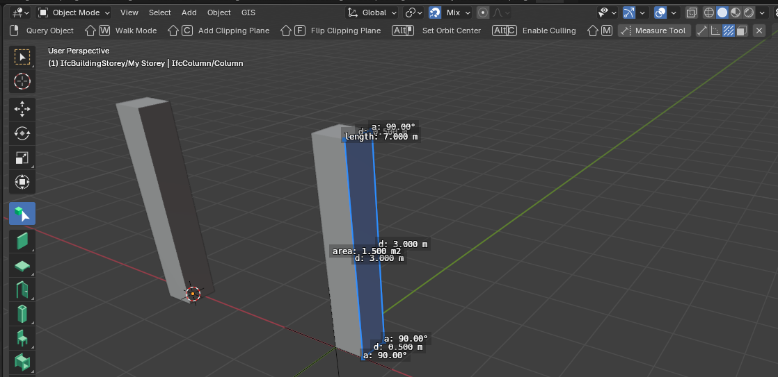Expand the overlays options arrow
The image size is (778, 377).
coord(674,12)
